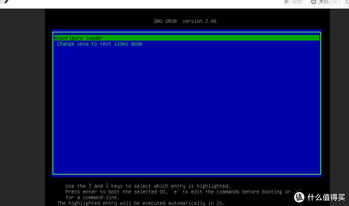349x206 pixels.
Task: Select Change vesa to text video mode entry
Action: tap(100, 44)
